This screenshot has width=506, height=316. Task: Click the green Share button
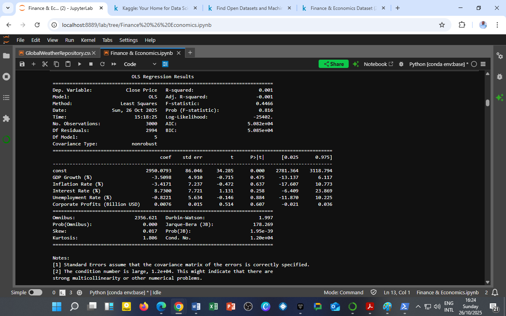coord(333,64)
